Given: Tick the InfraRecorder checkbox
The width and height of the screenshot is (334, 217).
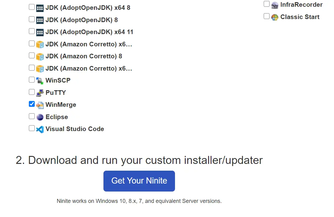Looking at the screenshot, I should (267, 4).
